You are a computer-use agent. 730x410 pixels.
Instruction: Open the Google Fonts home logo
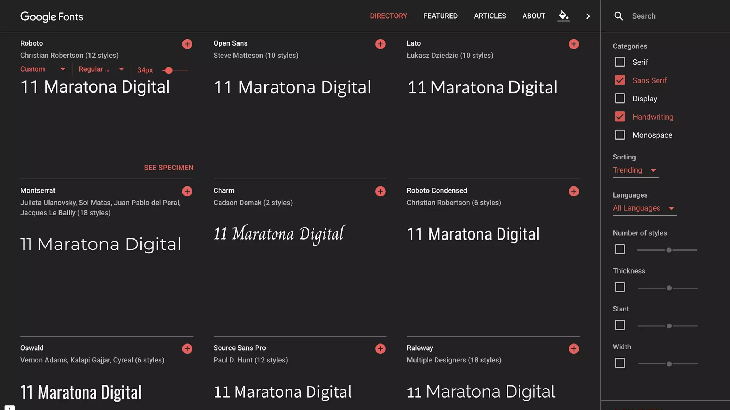(52, 16)
